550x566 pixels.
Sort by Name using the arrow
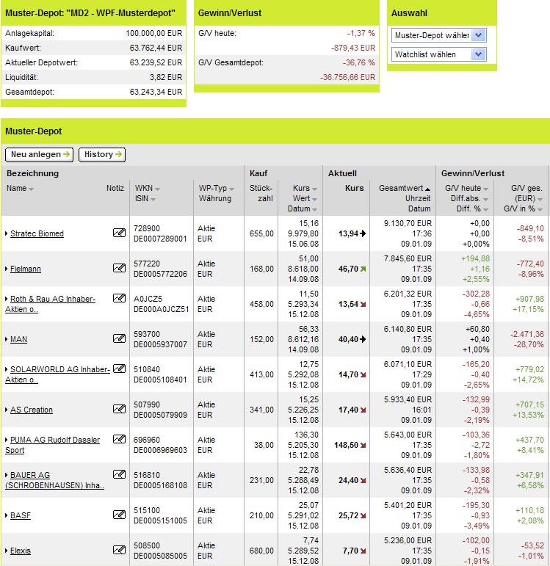pos(31,189)
